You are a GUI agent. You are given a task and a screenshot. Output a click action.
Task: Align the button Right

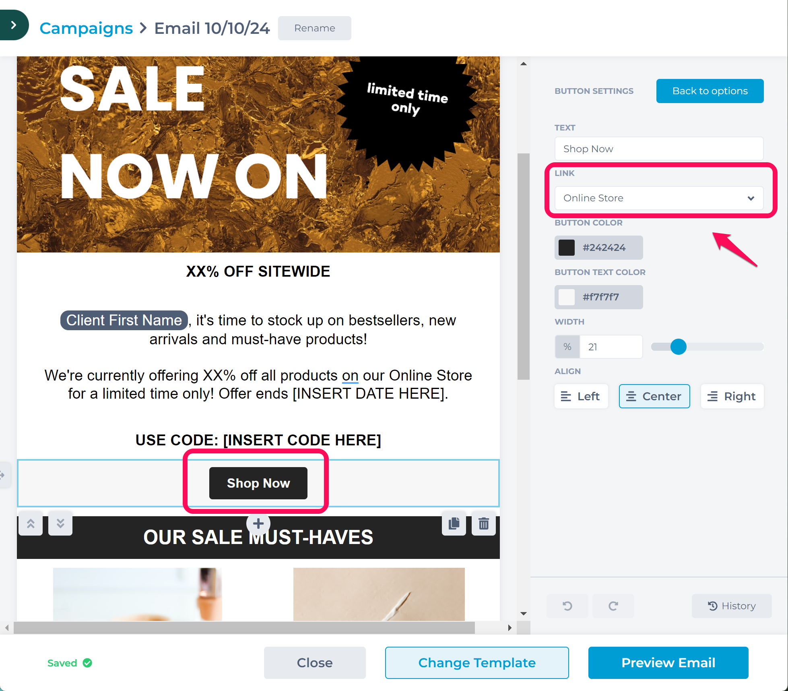point(732,396)
